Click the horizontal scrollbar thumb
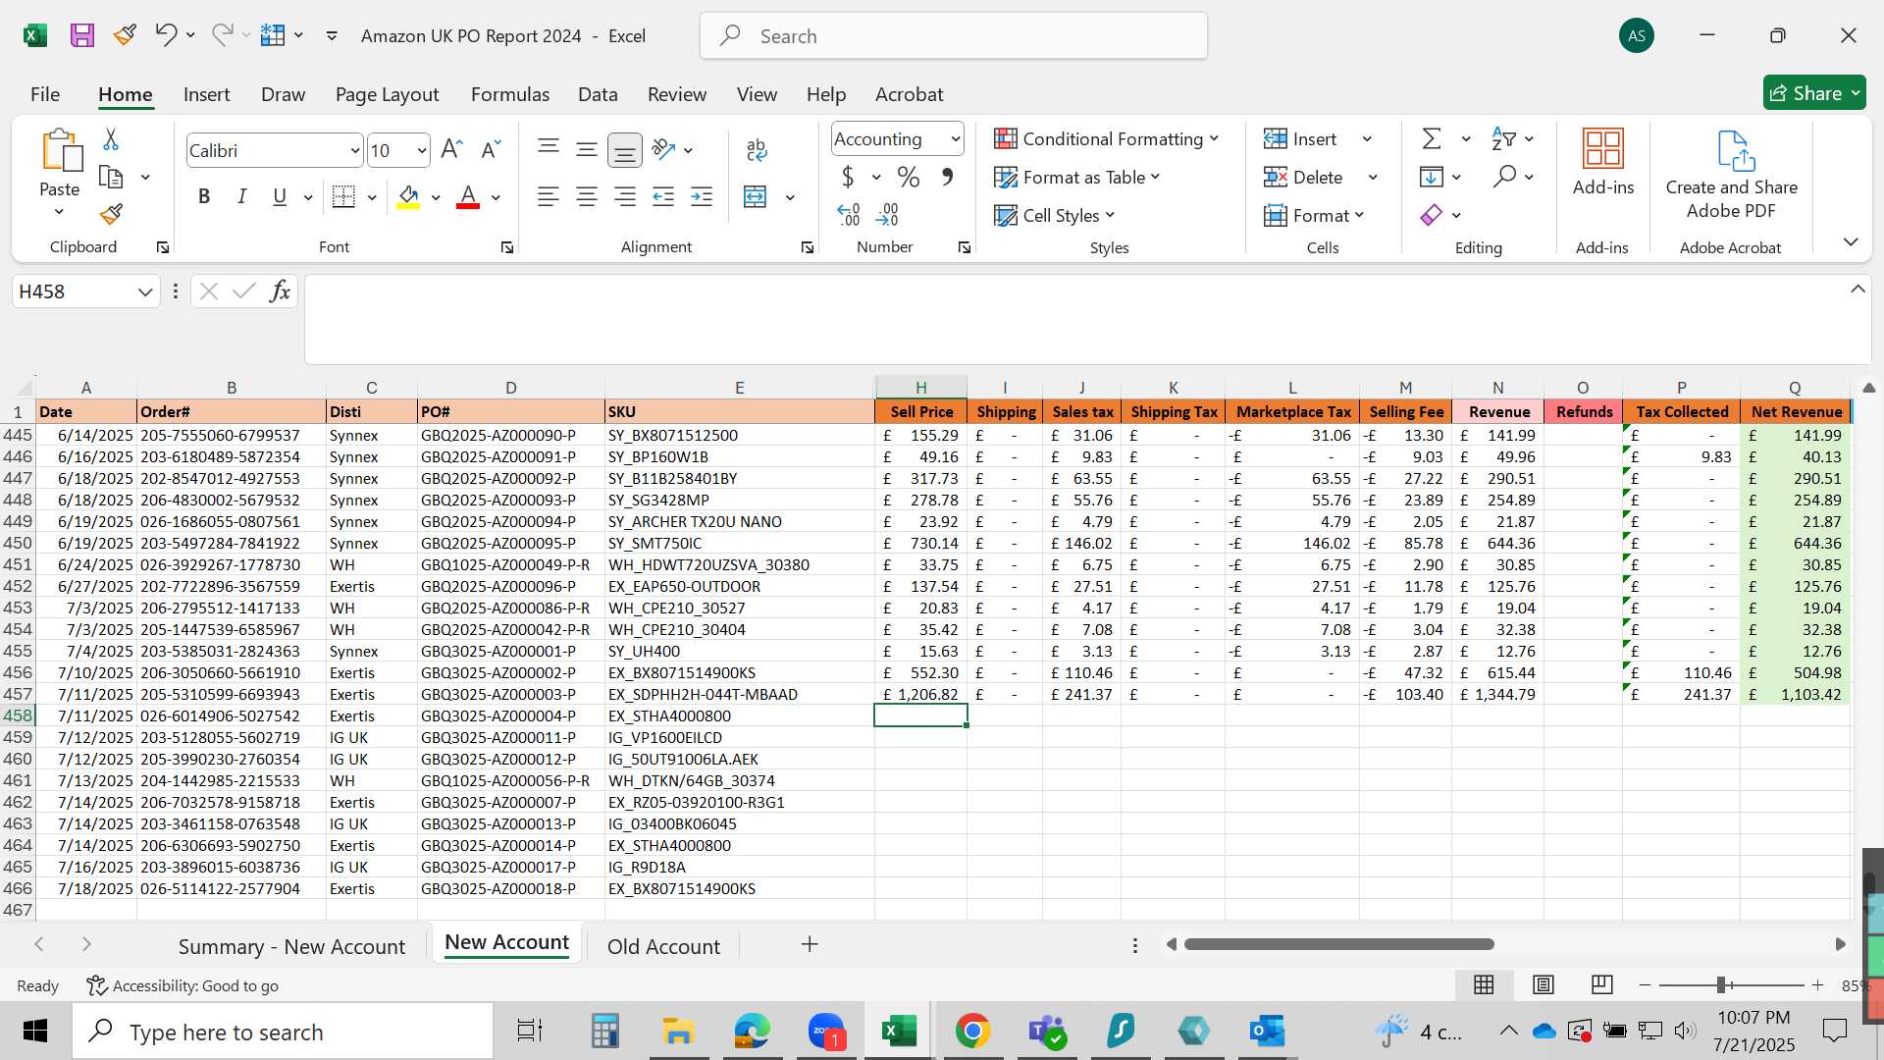 [x=1338, y=944]
